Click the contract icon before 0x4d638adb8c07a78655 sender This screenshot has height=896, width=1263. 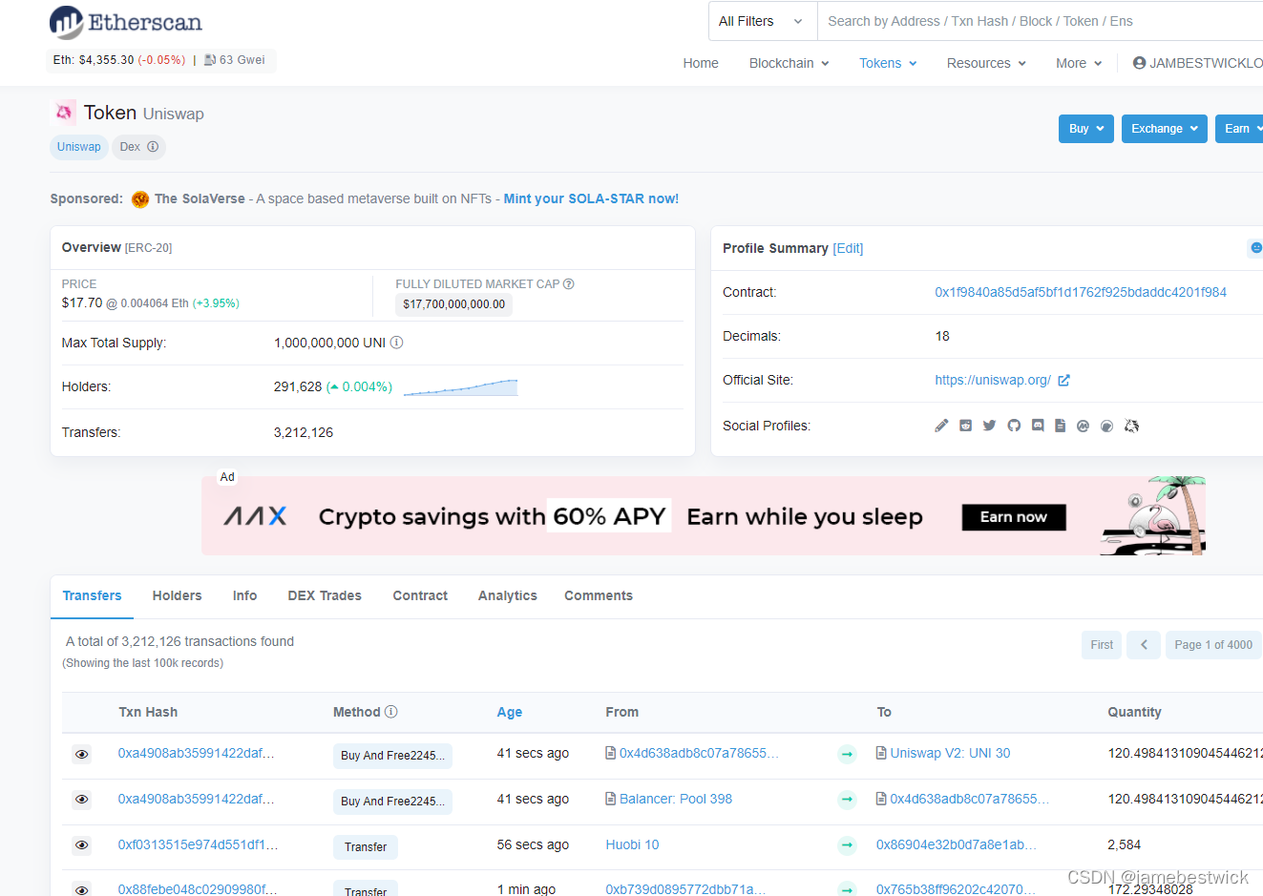[x=610, y=753]
